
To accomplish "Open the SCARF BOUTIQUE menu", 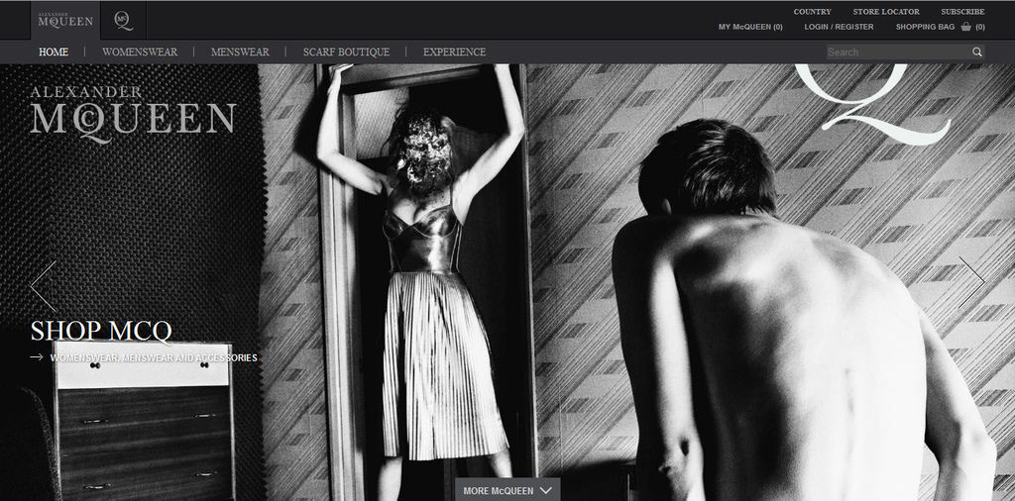I will click(x=346, y=51).
